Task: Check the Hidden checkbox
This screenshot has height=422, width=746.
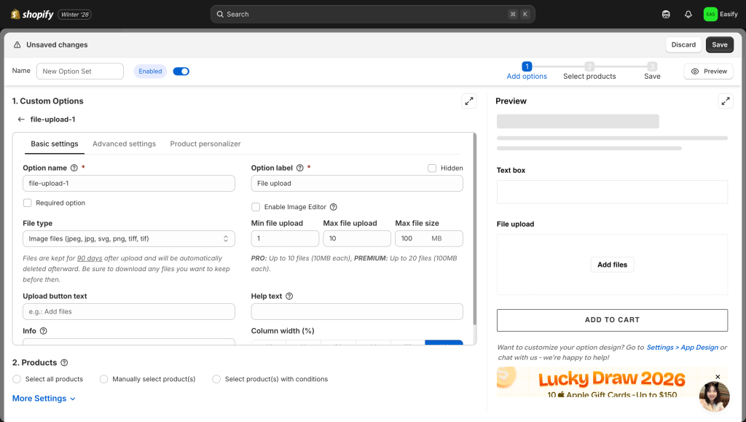Action: [433, 168]
